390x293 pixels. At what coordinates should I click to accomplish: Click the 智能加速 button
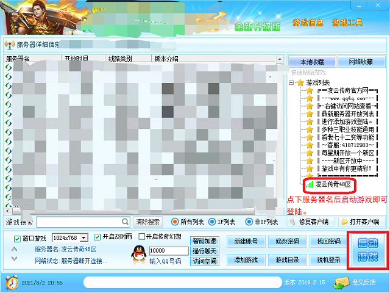coord(205,241)
